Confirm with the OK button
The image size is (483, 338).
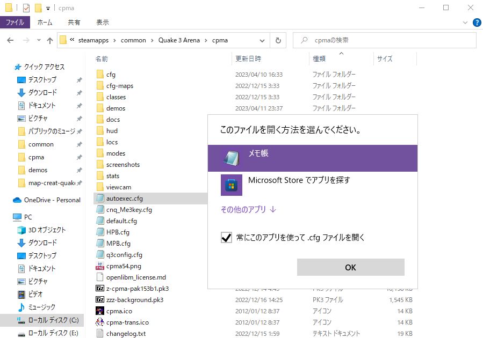350,267
